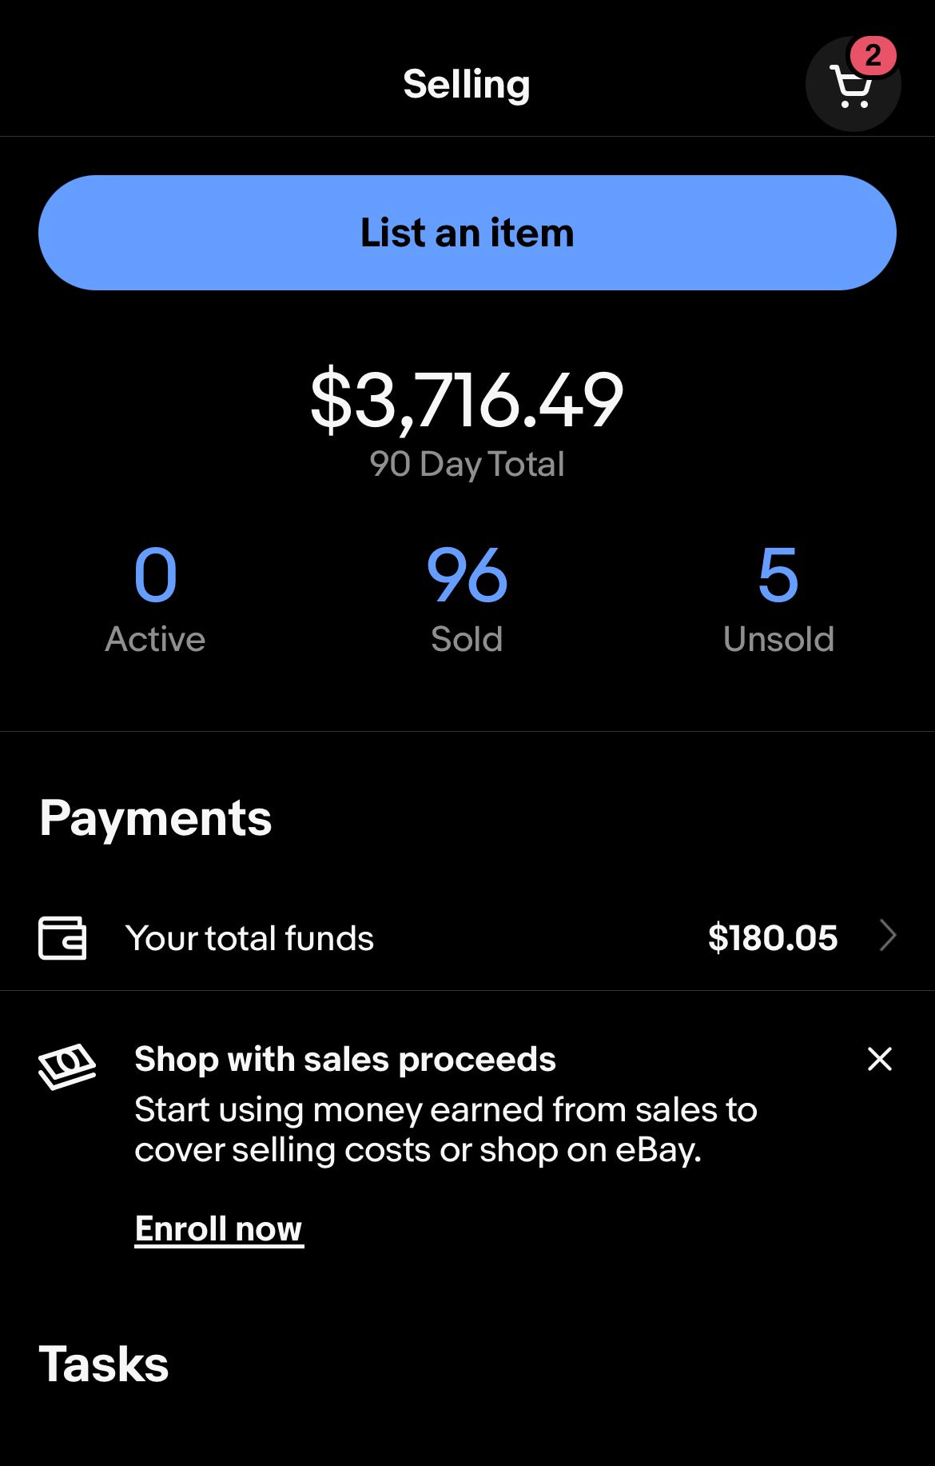Tap the cash bills icon for sales proceeds
Image resolution: width=935 pixels, height=1466 pixels.
67,1066
